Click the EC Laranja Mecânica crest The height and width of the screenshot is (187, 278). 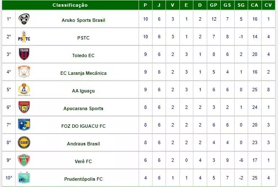tap(24, 72)
